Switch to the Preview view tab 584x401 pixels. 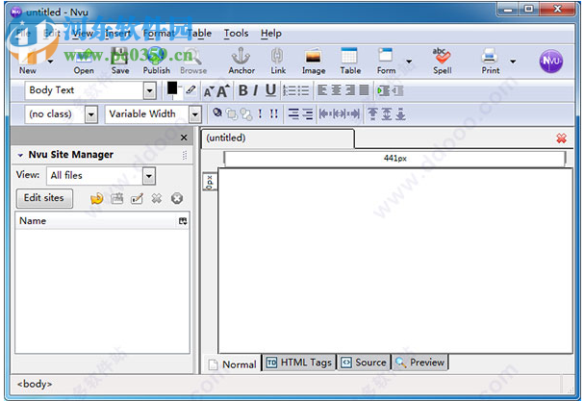[420, 363]
